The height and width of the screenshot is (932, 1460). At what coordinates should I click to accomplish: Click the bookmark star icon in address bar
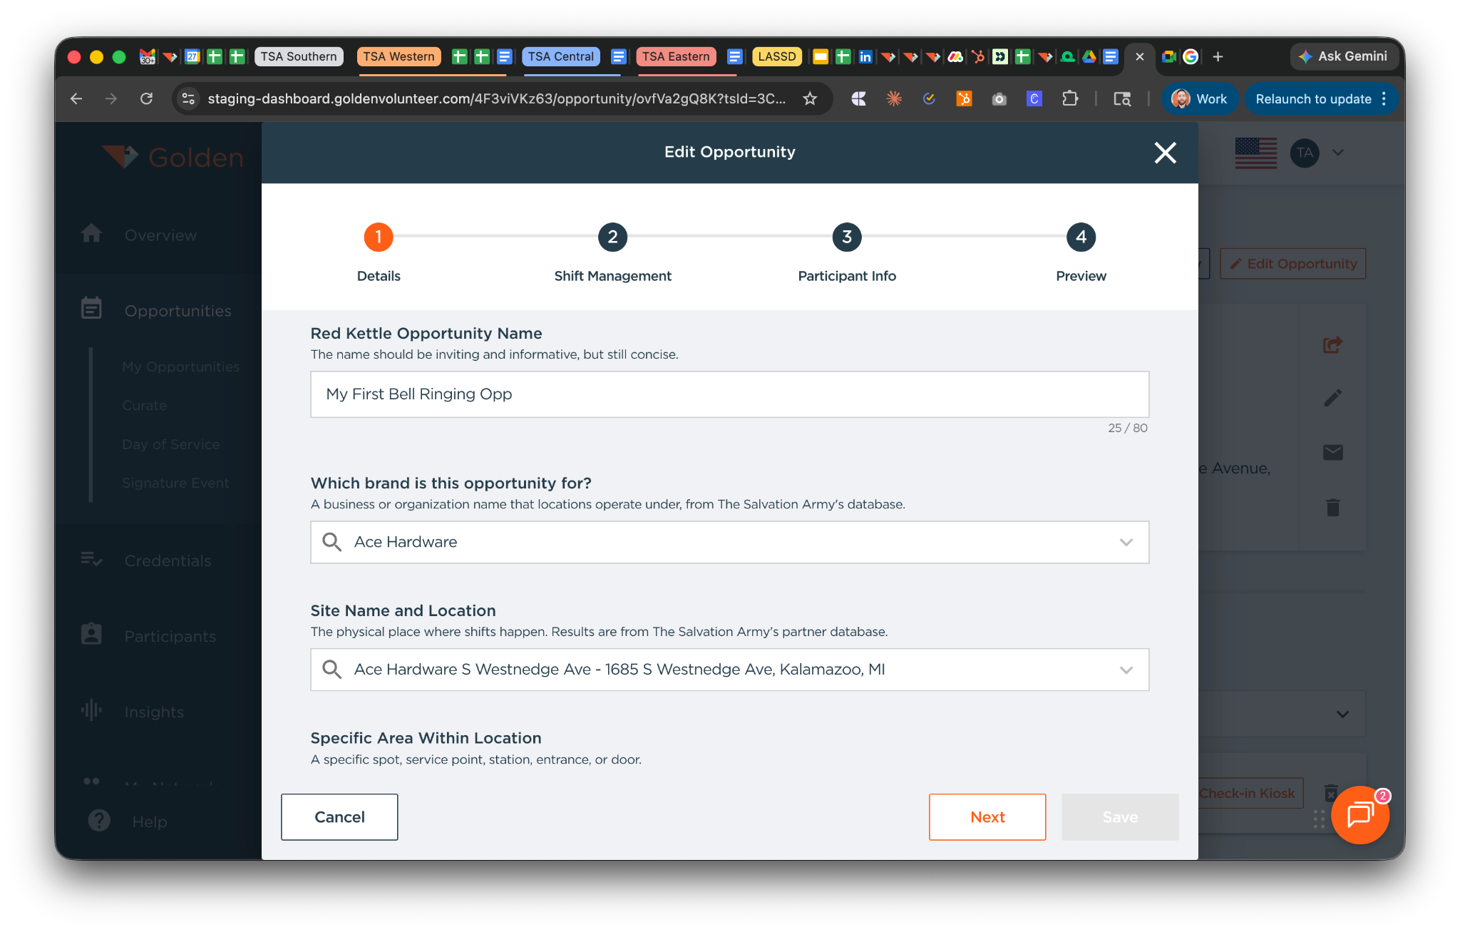(810, 99)
